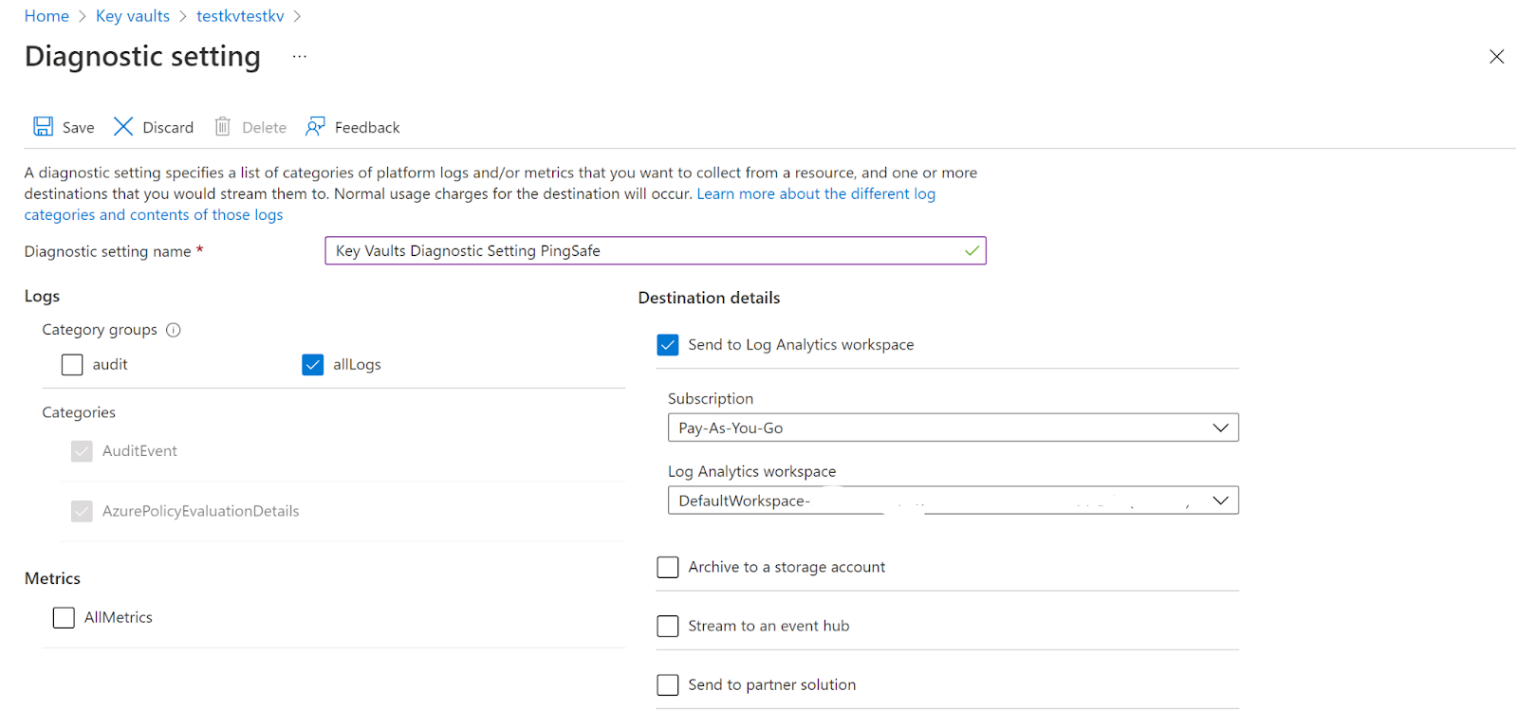
Task: Click the Delete trash can icon
Action: tap(223, 127)
